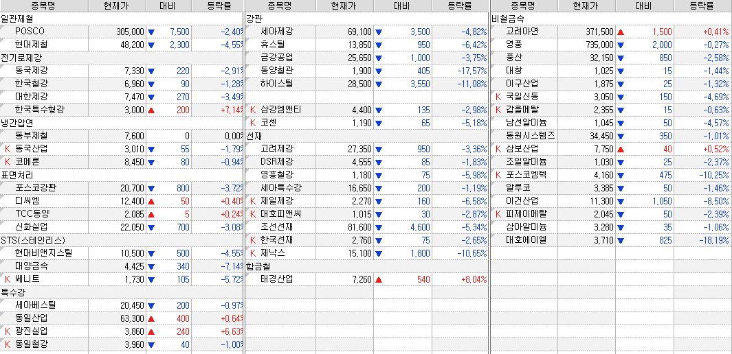Click the K marker beside 쎄니트
The height and width of the screenshot is (354, 732).
click(x=8, y=279)
